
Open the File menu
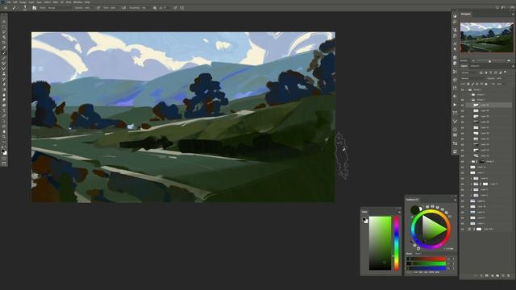(x=9, y=2)
